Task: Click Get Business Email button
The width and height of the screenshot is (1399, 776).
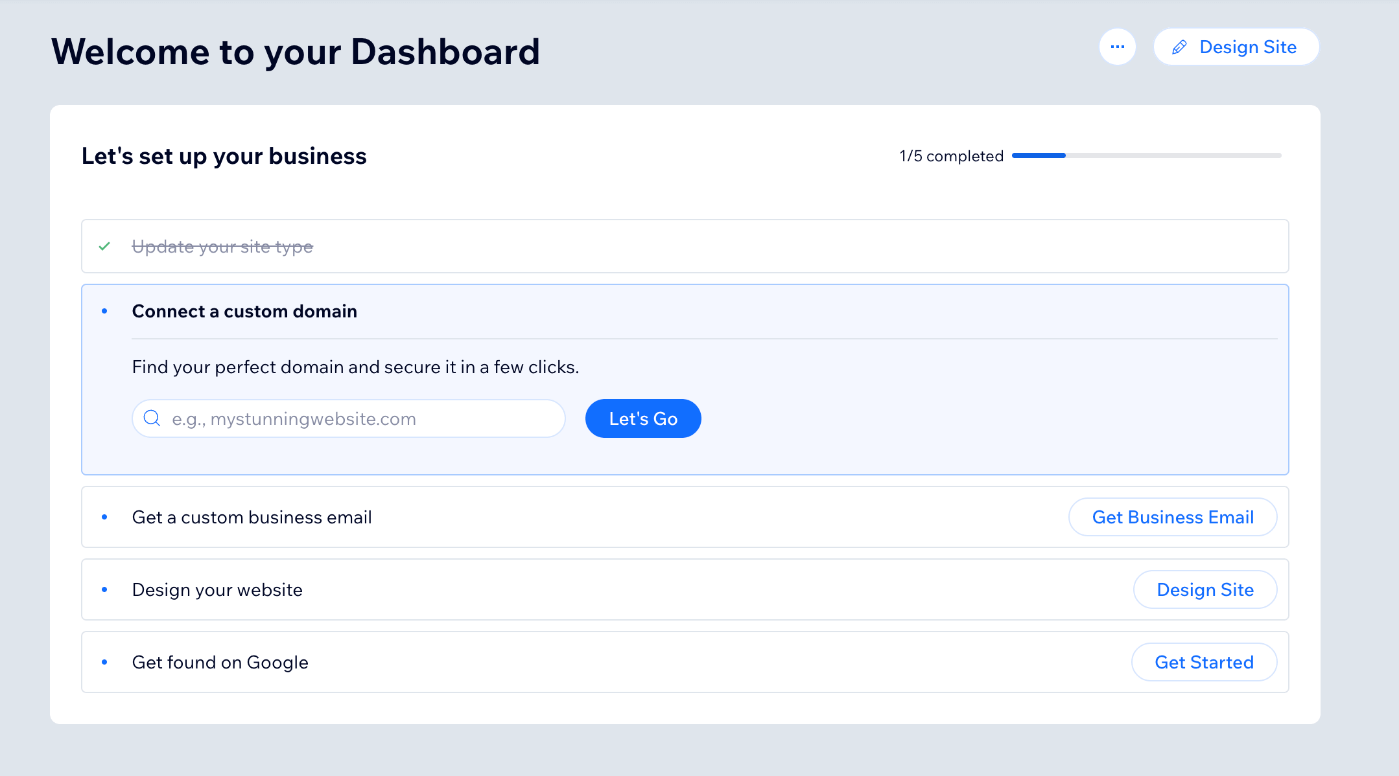Action: [1173, 517]
